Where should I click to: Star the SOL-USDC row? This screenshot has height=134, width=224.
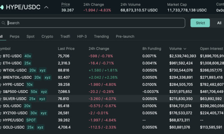(x=1, y=106)
